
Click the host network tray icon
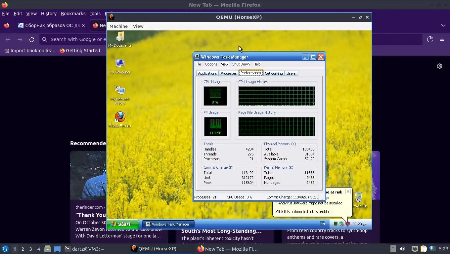pos(415,249)
